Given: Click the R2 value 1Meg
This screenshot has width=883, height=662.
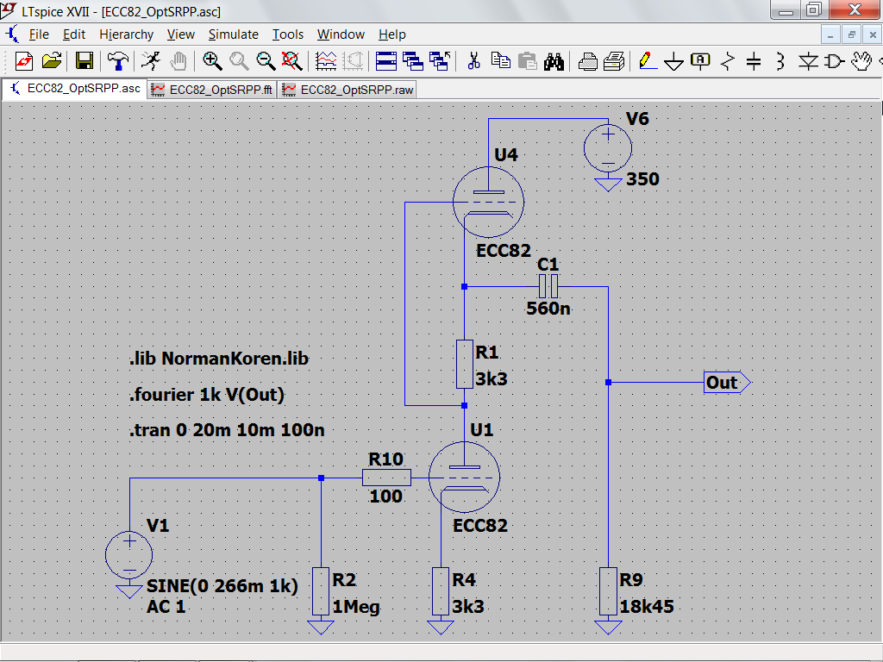Looking at the screenshot, I should coord(356,607).
